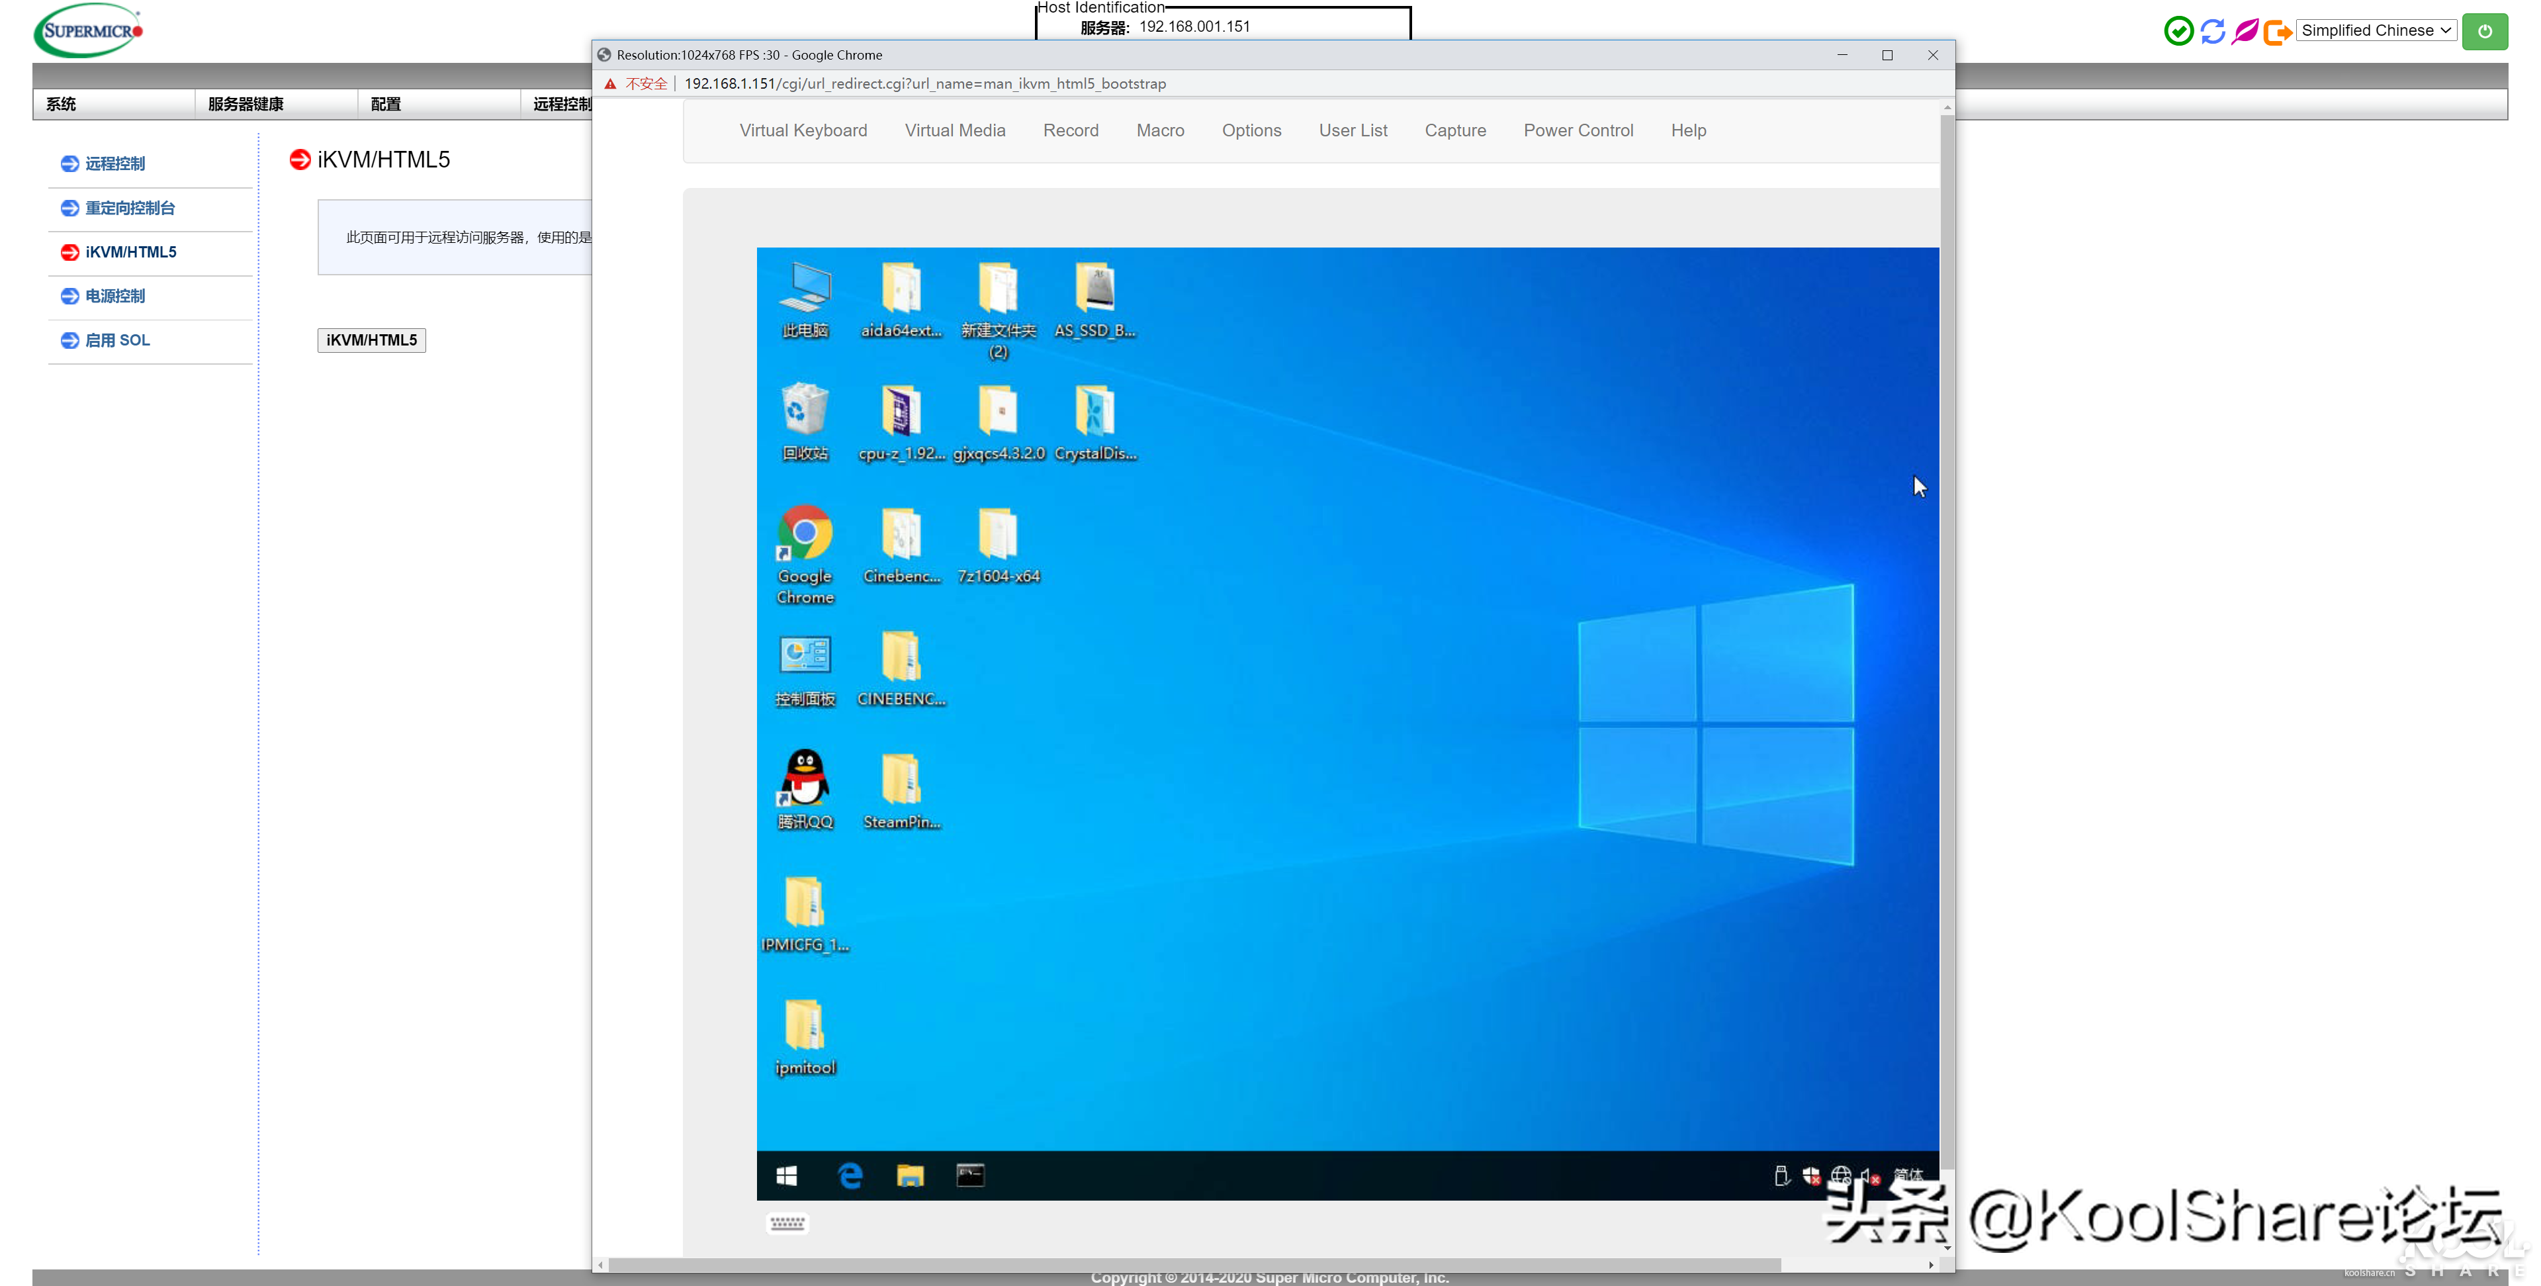
Task: Open the on-screen keyboard icon below desktop
Action: pyautogui.click(x=787, y=1223)
